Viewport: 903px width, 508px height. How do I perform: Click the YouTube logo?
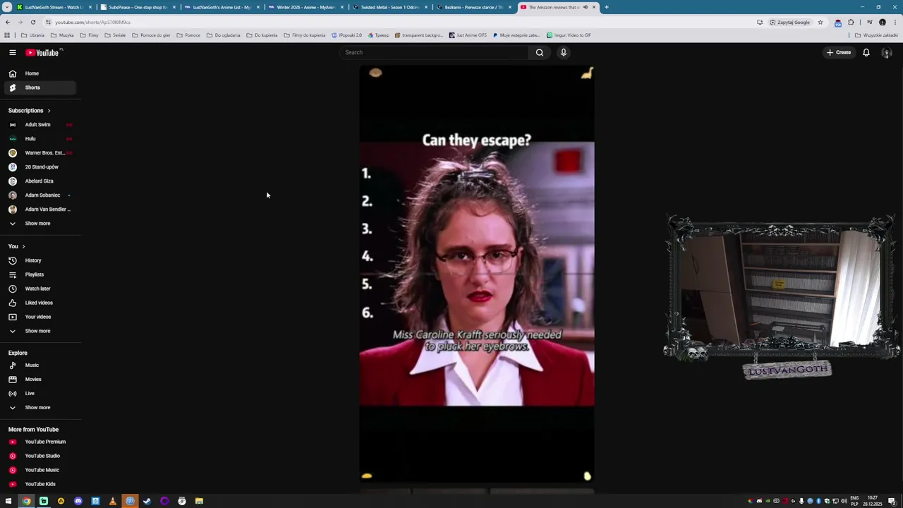(x=42, y=52)
